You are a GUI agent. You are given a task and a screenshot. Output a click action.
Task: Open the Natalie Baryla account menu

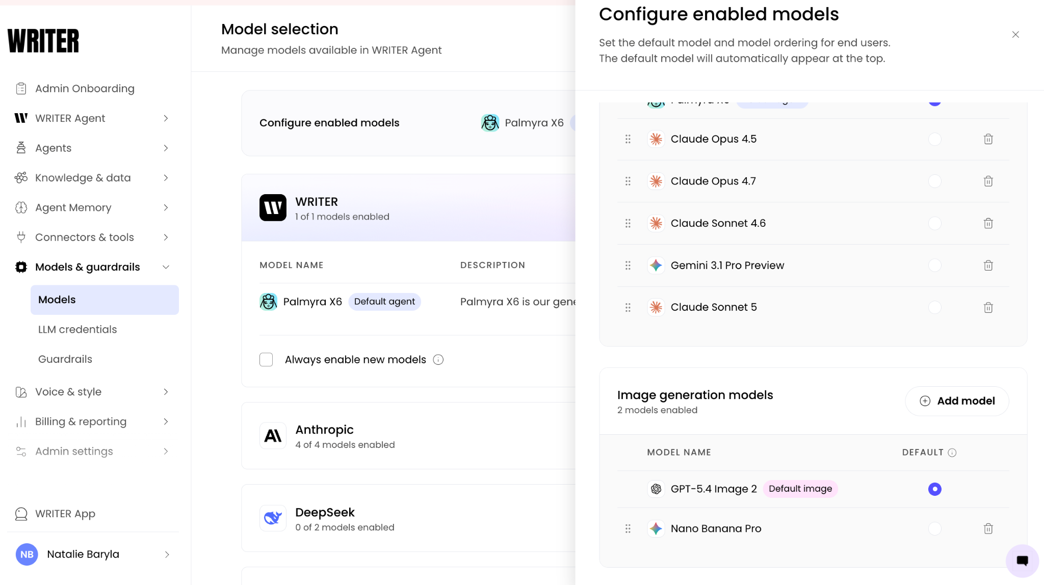93,554
